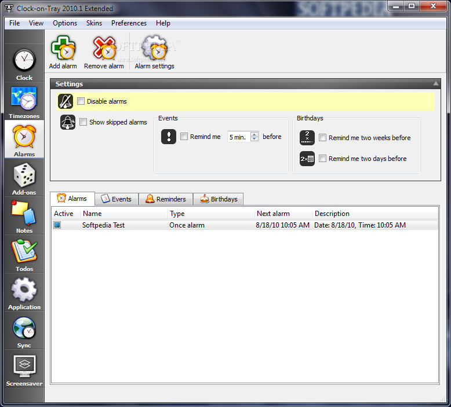Open the Preferences menu
Image resolution: width=451 pixels, height=407 pixels.
pyautogui.click(x=129, y=23)
